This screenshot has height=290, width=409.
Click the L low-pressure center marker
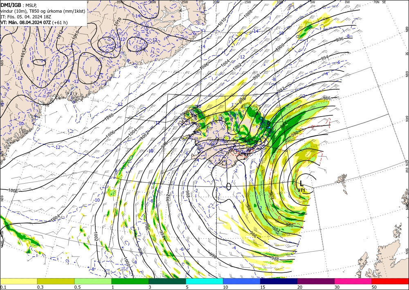[x=301, y=184]
